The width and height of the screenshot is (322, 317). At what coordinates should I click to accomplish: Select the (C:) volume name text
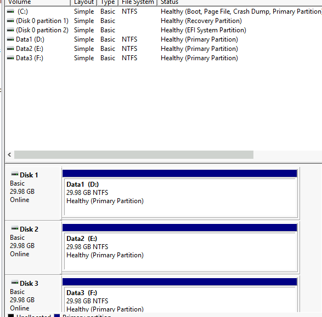22,11
